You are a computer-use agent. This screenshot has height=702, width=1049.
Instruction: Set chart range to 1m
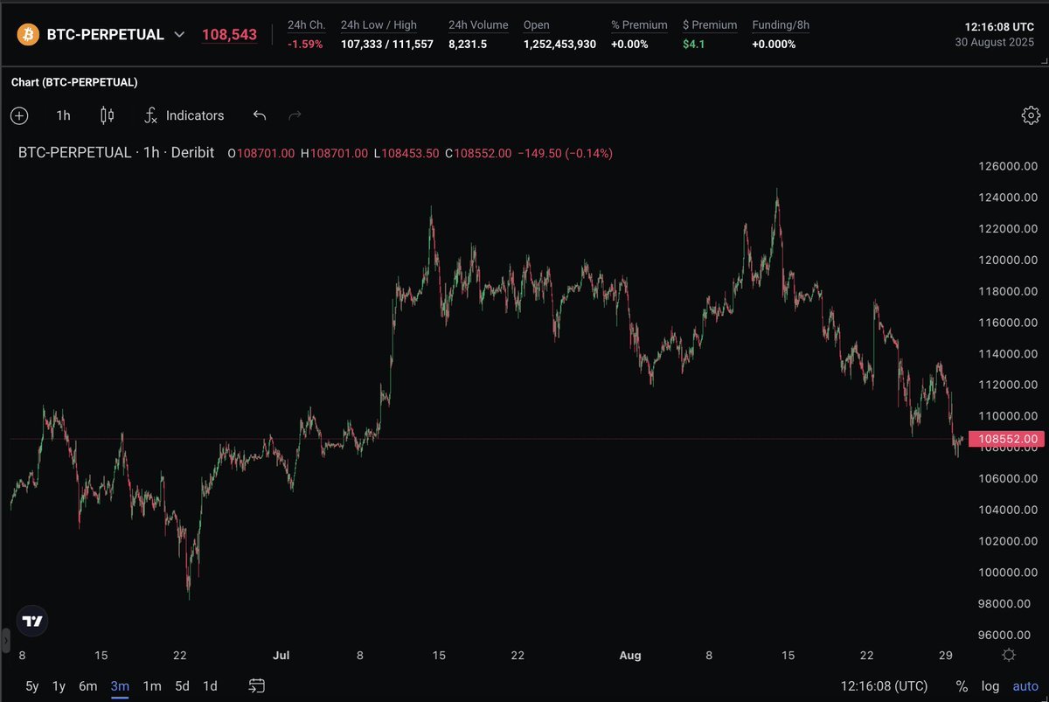pyautogui.click(x=152, y=686)
